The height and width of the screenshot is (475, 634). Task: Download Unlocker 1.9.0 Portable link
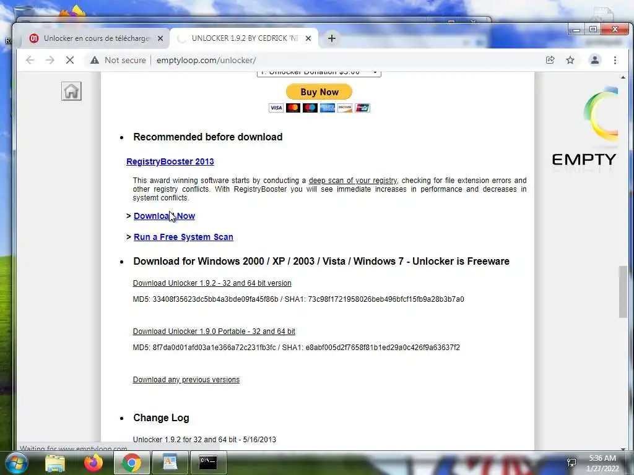click(214, 332)
